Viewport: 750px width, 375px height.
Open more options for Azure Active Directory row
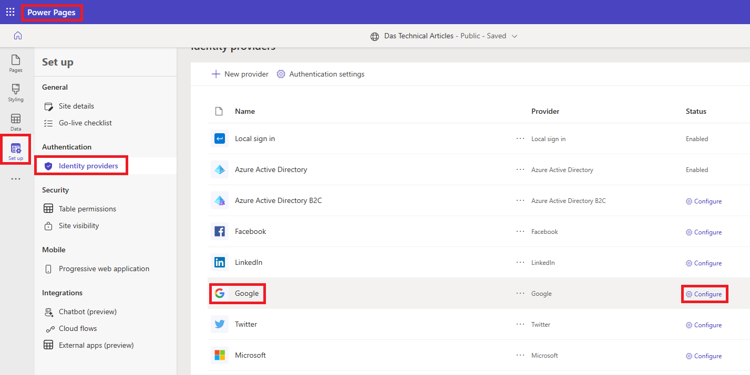tap(520, 170)
